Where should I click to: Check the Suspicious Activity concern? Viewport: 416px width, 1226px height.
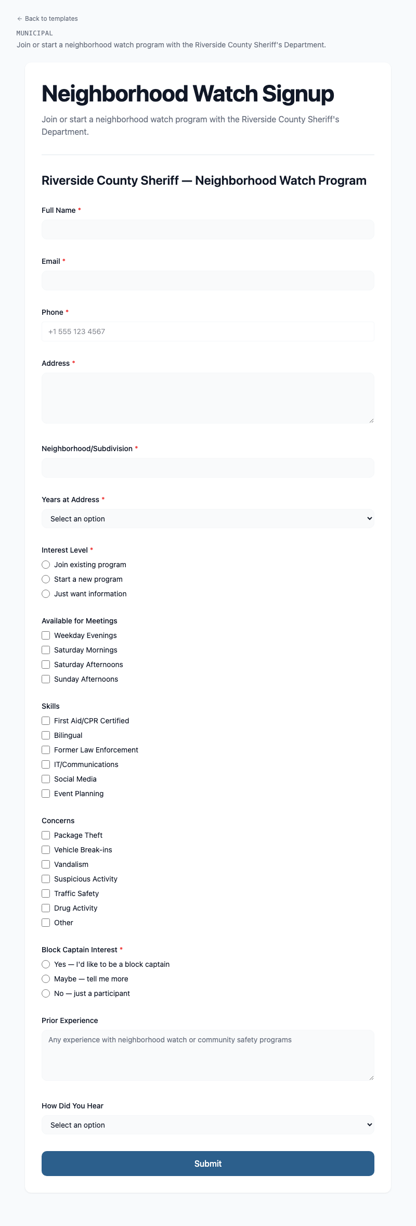46,879
